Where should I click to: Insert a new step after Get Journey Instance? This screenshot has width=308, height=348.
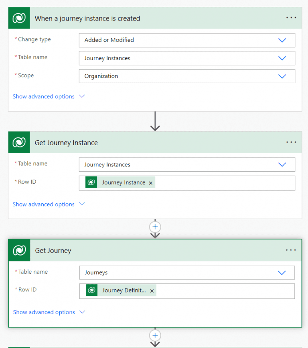(155, 227)
